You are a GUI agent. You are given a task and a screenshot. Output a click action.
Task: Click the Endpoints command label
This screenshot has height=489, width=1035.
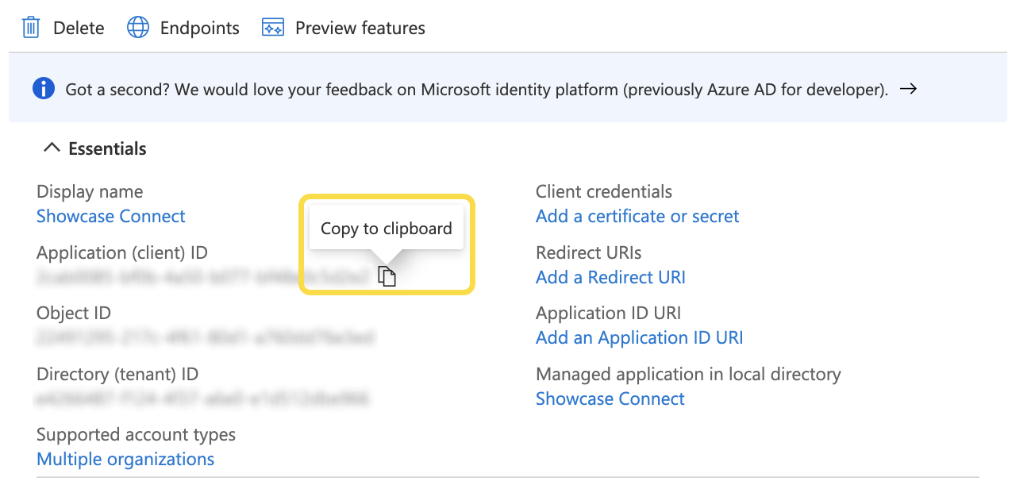pos(199,27)
